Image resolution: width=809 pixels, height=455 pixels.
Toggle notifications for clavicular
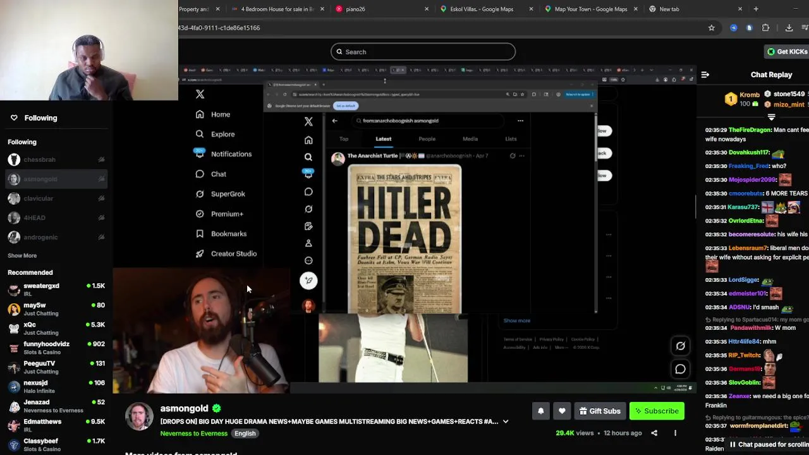[x=101, y=198]
